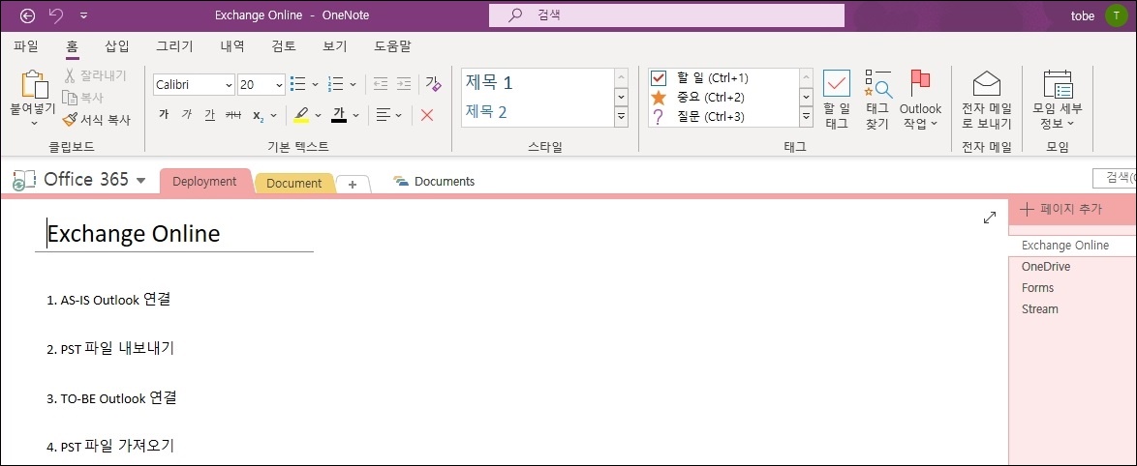The height and width of the screenshot is (466, 1137).
Task: Decrease indent of the paragraph
Action: click(380, 85)
